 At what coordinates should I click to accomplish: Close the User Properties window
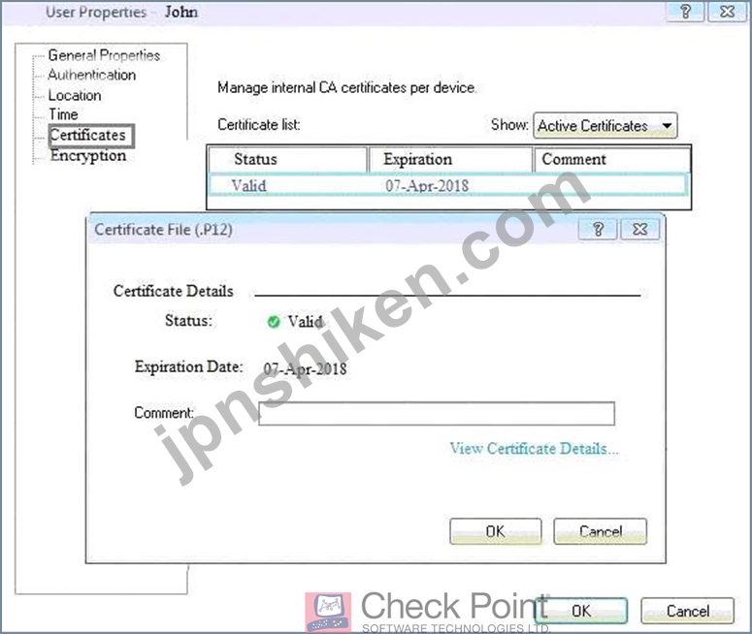tap(727, 12)
